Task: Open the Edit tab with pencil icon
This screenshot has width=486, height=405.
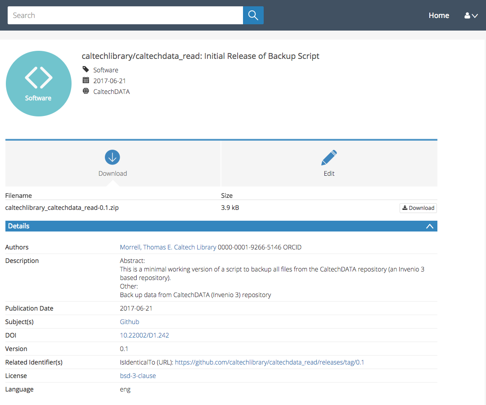Action: pos(329,164)
